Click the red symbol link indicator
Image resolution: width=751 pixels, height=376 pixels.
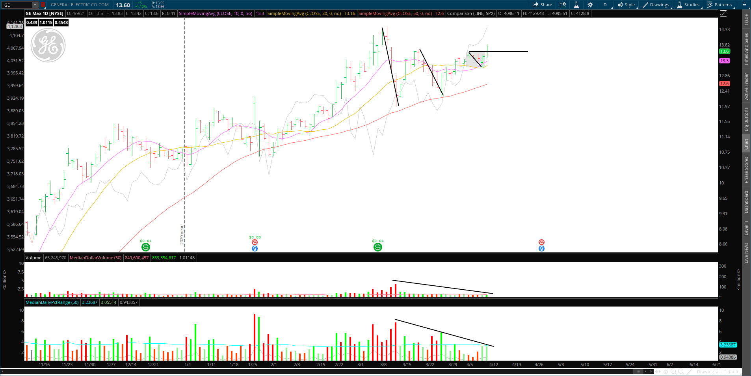coord(43,5)
